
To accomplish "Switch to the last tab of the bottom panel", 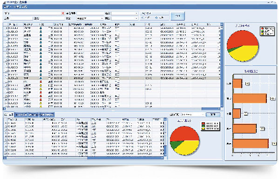I will [47, 115].
